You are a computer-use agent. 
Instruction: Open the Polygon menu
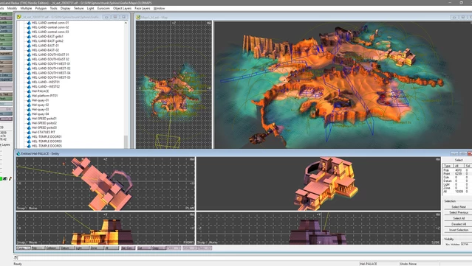[x=41, y=8]
